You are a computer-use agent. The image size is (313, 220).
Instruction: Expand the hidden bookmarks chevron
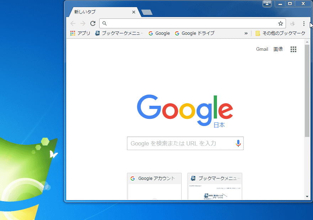246,33
